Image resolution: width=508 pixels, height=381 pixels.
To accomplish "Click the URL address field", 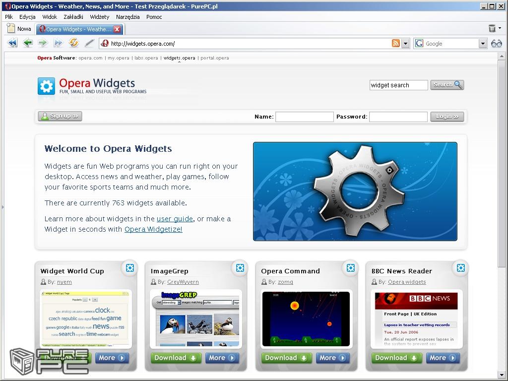I will click(250, 44).
